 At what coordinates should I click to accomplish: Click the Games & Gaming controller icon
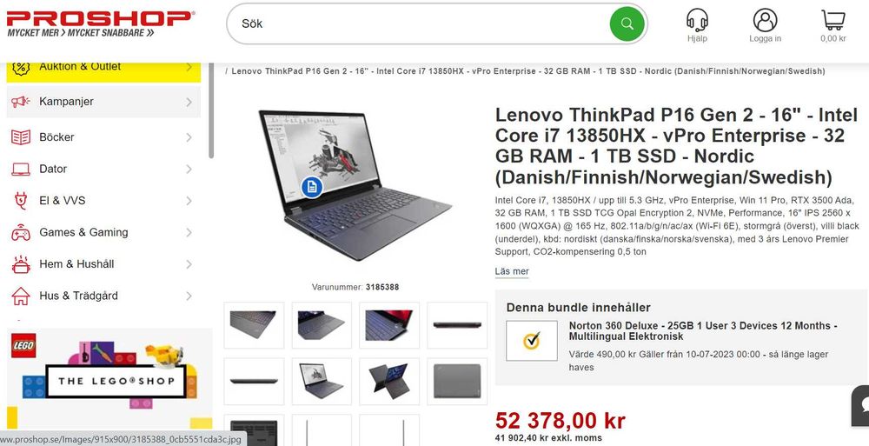(x=21, y=232)
